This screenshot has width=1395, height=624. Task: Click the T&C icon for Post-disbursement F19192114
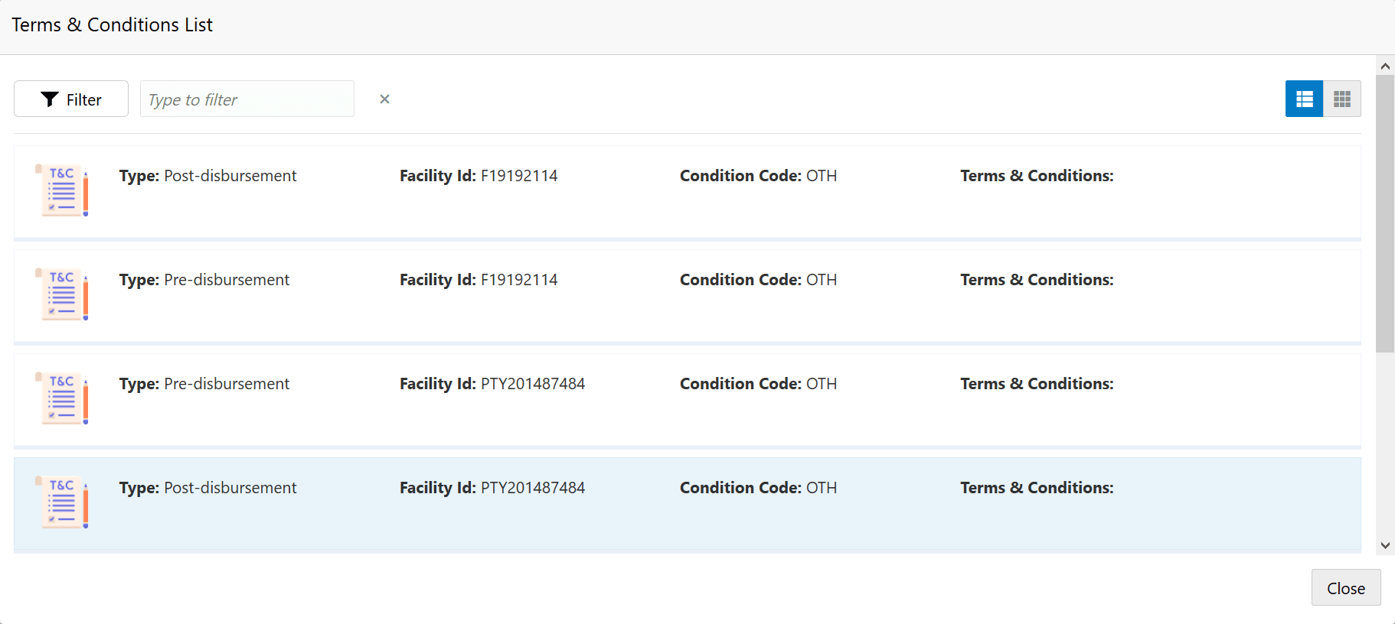pos(62,190)
